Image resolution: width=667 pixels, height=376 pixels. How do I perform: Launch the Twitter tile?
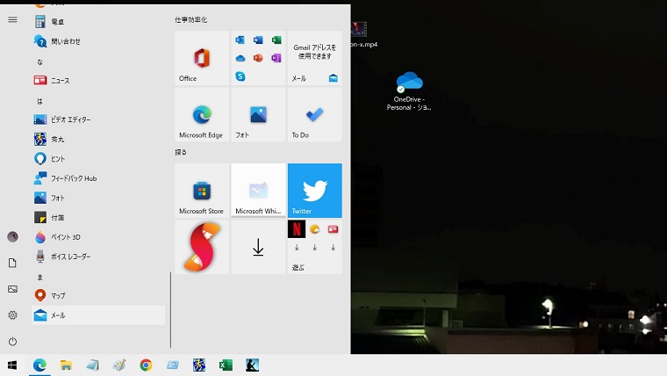click(315, 191)
